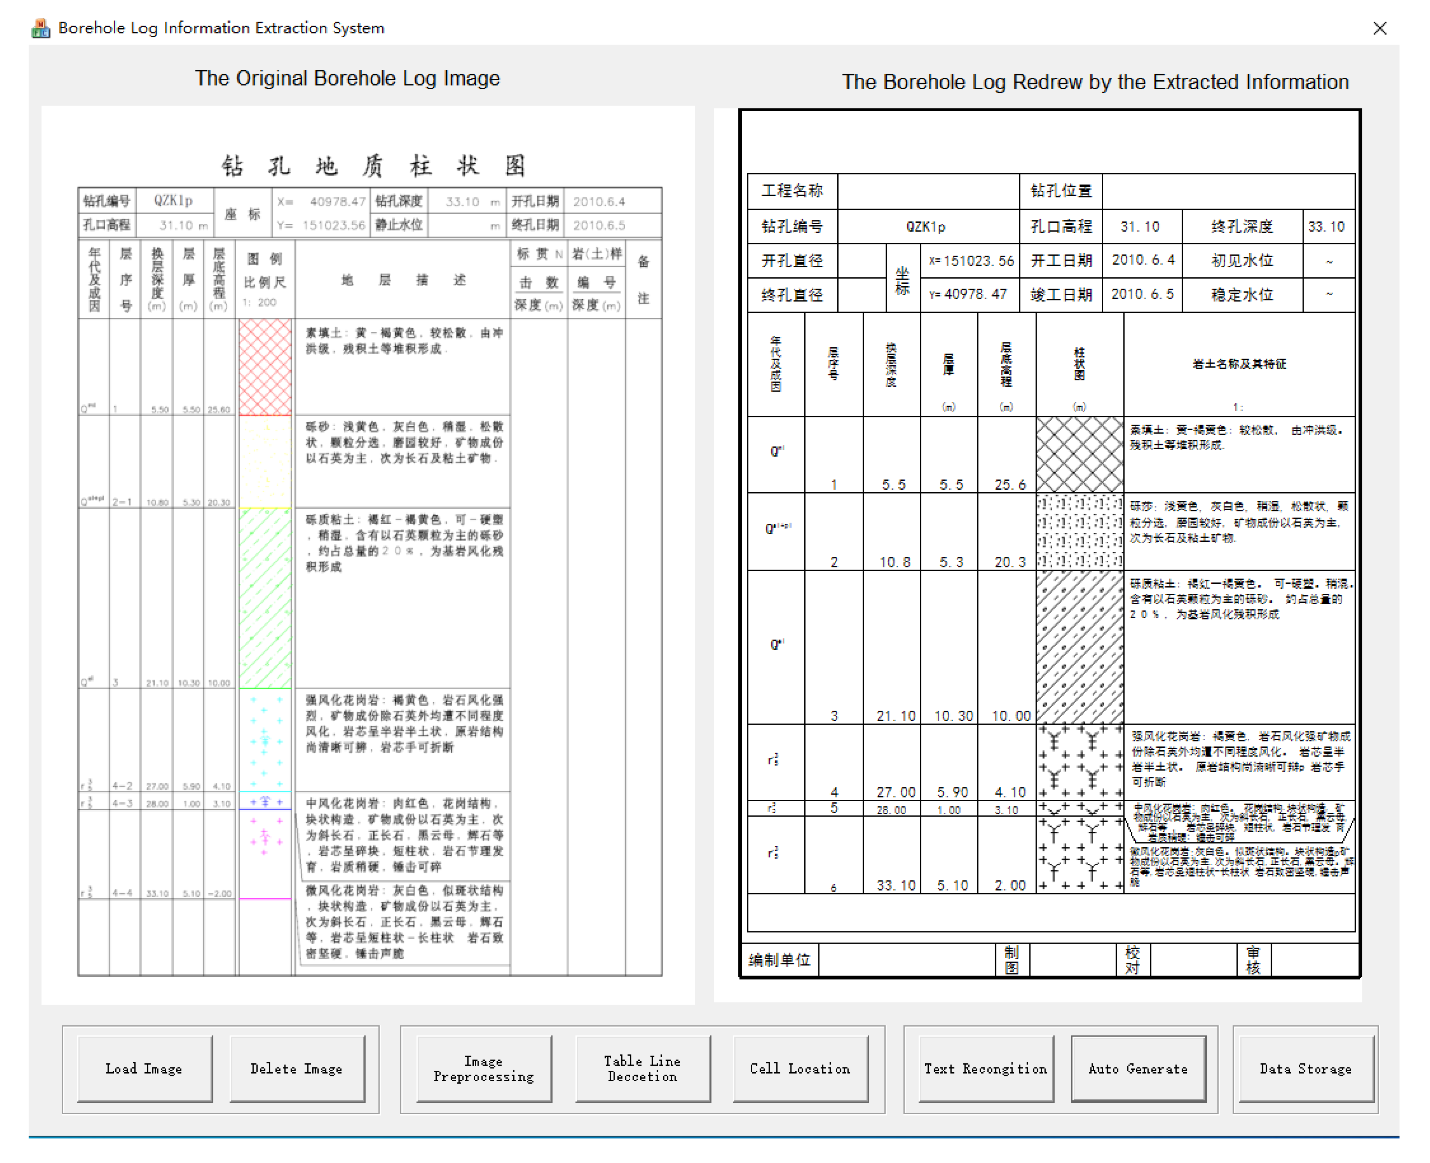Click the application icon in title bar

pos(41,28)
